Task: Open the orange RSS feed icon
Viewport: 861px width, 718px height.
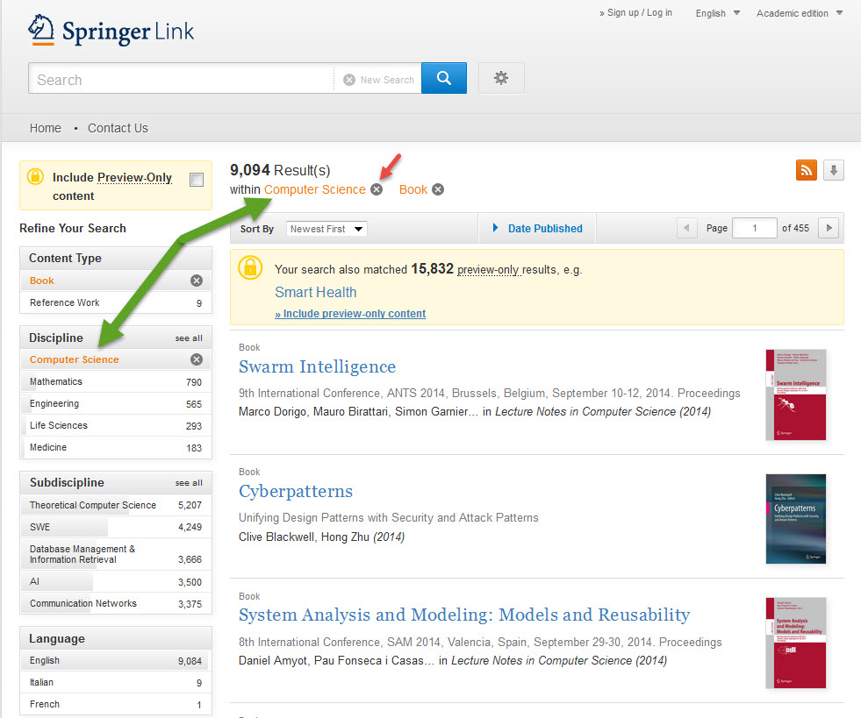Action: coord(806,170)
